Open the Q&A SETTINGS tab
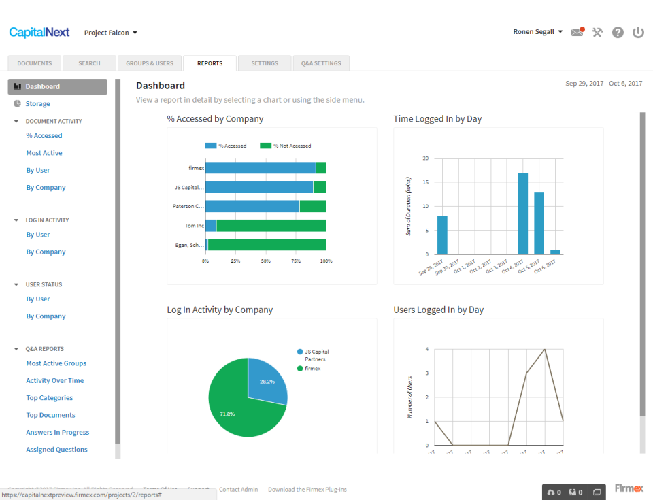 [x=320, y=63]
